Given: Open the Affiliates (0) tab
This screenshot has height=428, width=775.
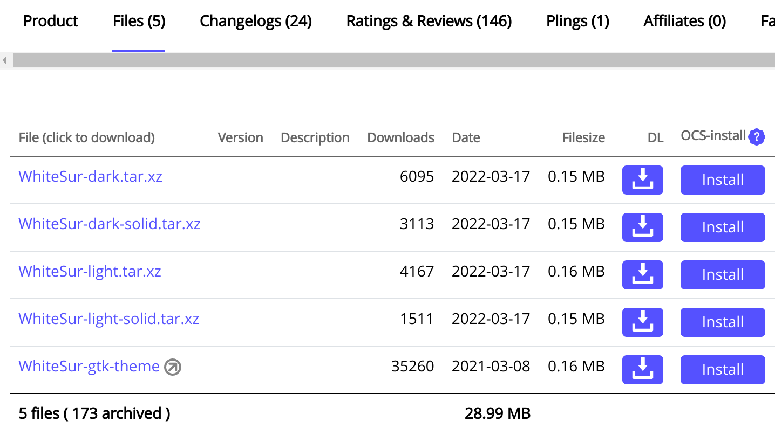Looking at the screenshot, I should point(684,21).
